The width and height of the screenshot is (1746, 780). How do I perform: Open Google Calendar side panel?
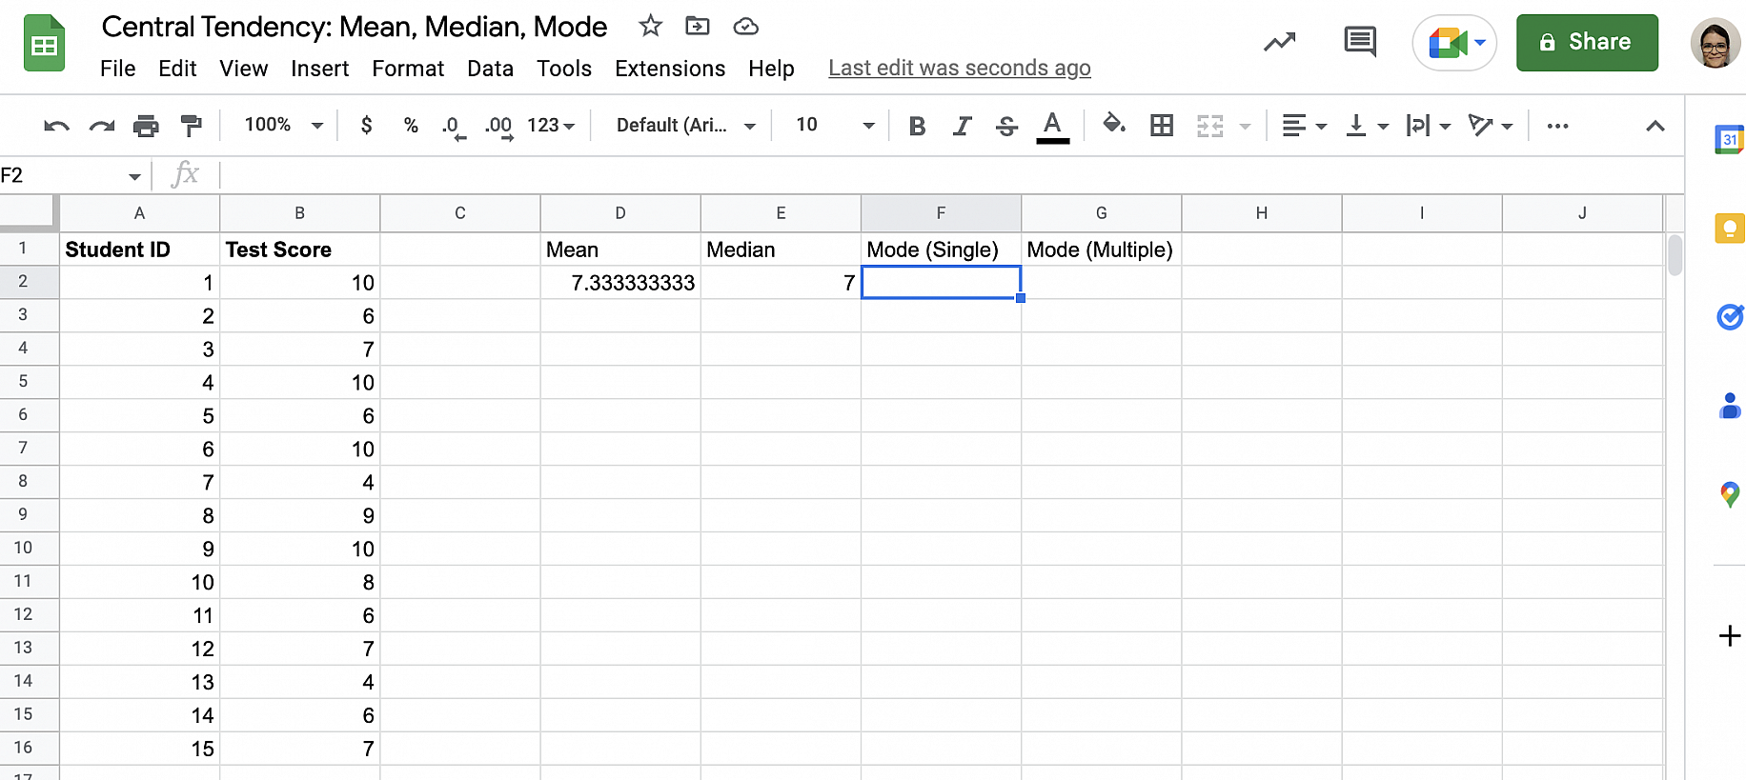pos(1729,139)
